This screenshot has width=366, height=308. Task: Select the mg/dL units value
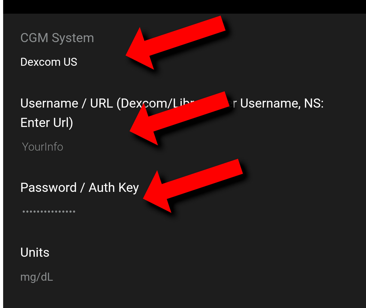pyautogui.click(x=37, y=277)
